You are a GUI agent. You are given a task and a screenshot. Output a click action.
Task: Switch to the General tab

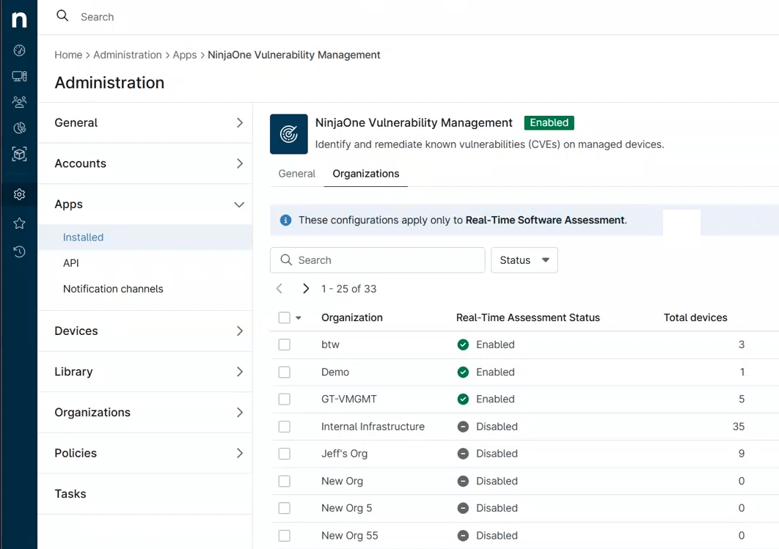[x=296, y=174]
